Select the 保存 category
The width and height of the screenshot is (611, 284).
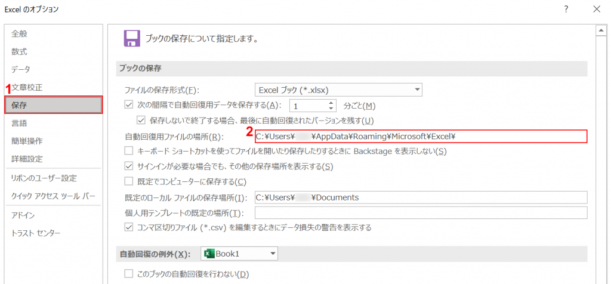coord(53,105)
